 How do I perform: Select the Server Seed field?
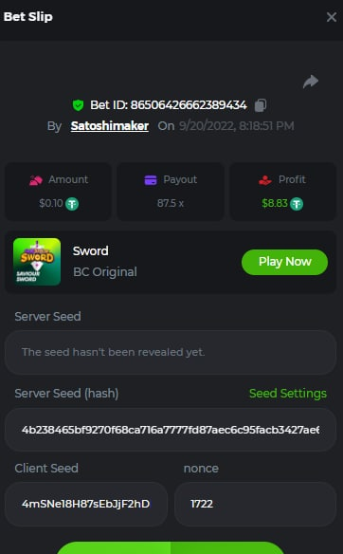(171, 352)
